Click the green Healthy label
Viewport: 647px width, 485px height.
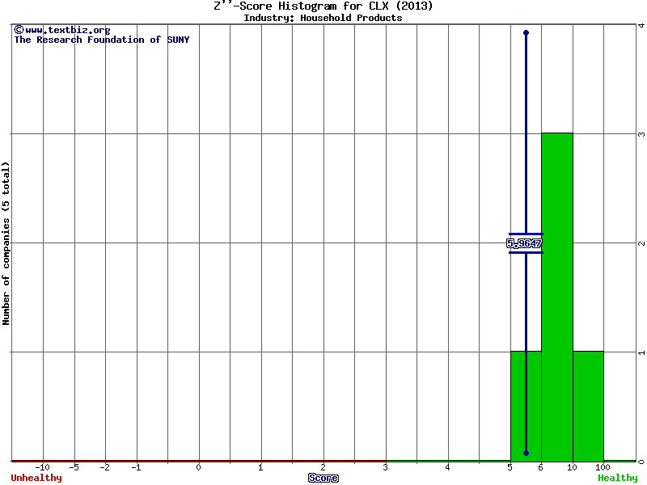[617, 478]
